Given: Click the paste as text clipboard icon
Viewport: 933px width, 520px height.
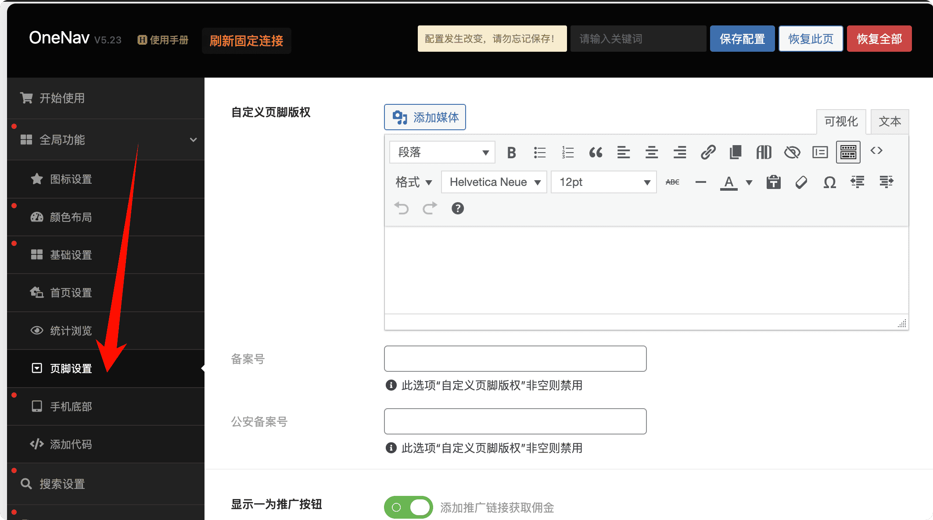Looking at the screenshot, I should click(773, 182).
